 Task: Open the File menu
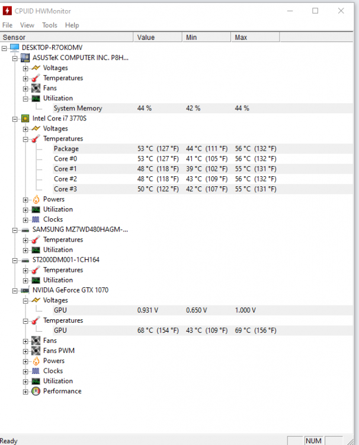pyautogui.click(x=7, y=26)
